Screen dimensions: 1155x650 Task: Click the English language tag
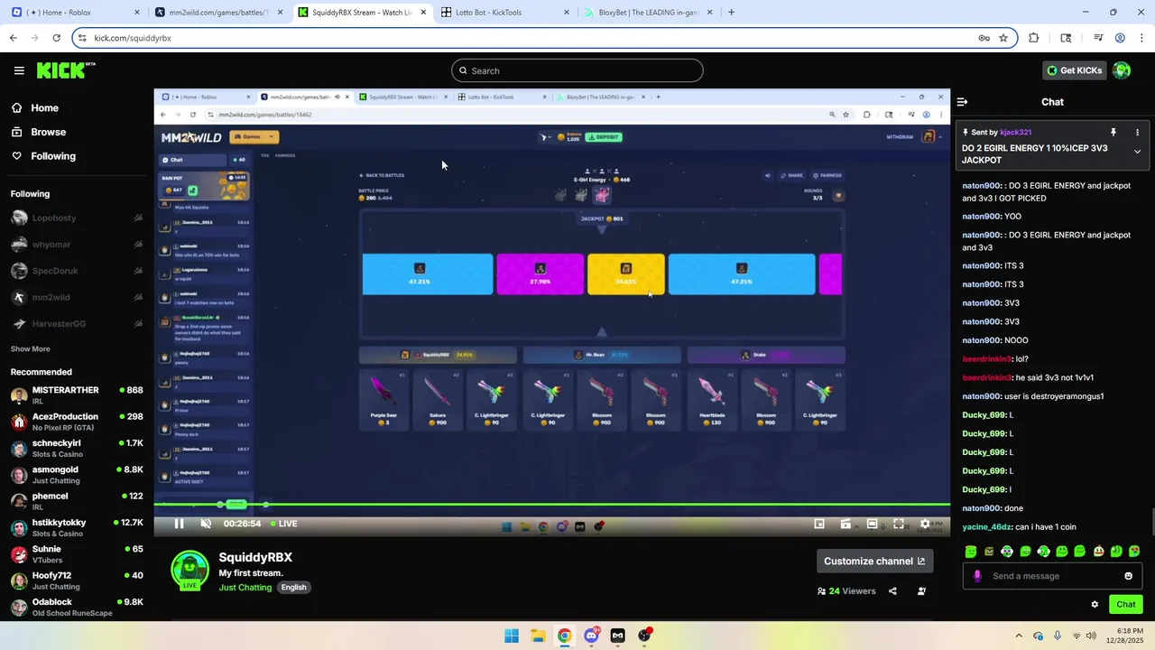(293, 588)
